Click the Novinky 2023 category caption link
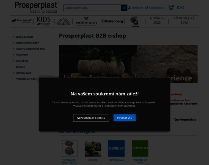 pos(116,160)
